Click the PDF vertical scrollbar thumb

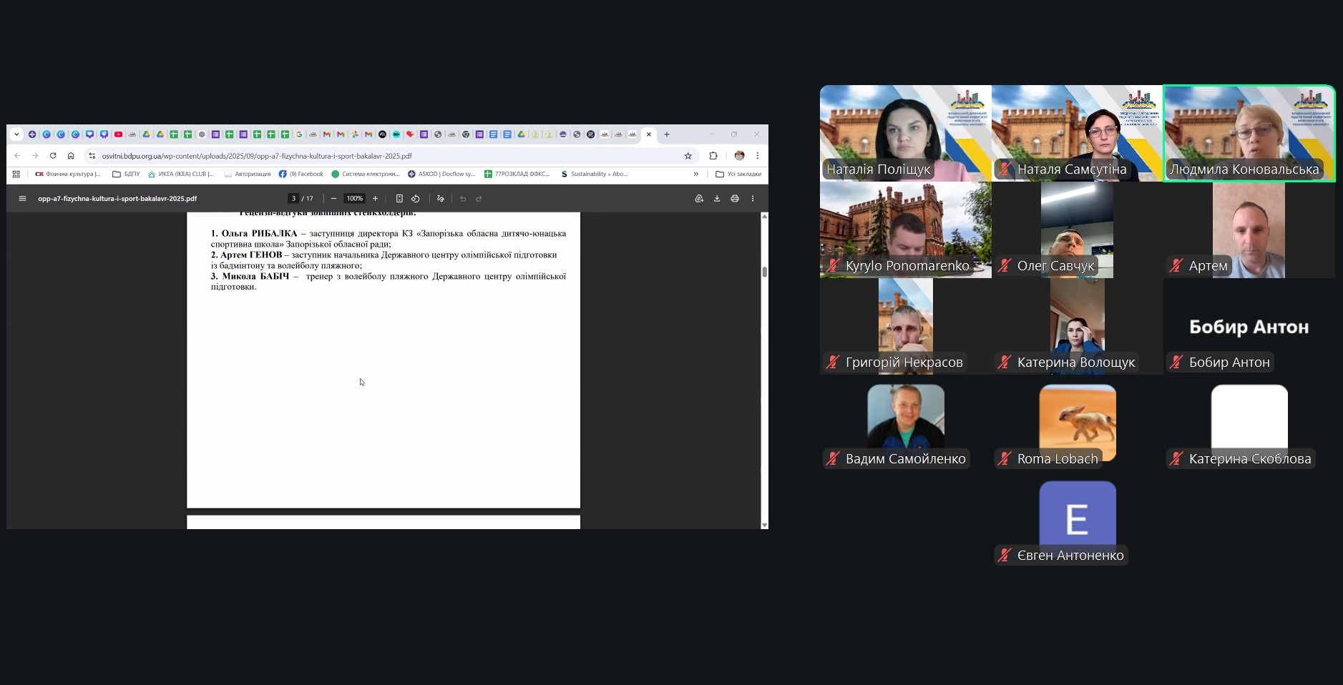tap(764, 272)
